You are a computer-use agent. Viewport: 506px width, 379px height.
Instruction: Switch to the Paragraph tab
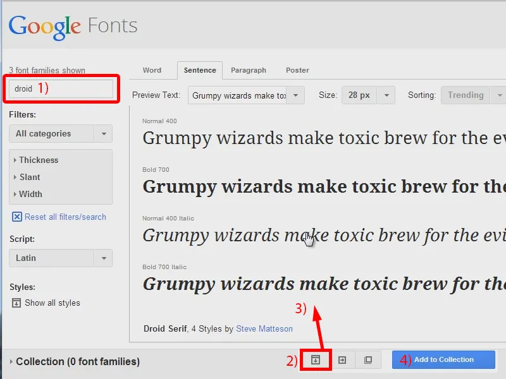[x=249, y=70]
